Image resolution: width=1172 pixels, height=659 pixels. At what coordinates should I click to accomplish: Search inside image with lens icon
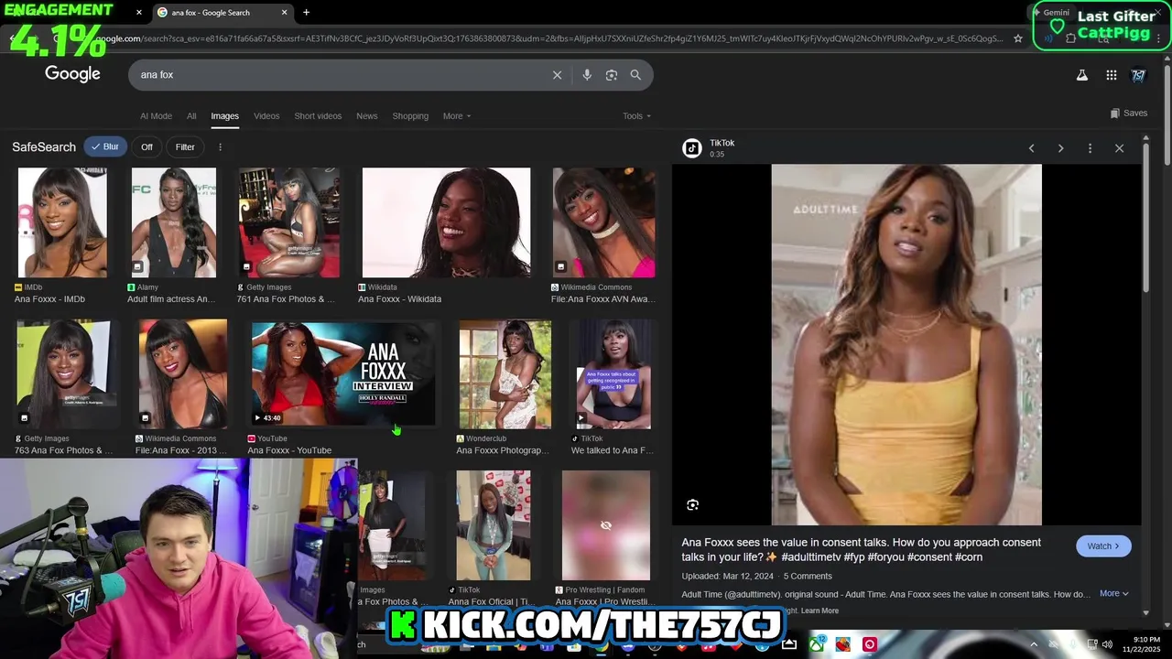point(693,504)
